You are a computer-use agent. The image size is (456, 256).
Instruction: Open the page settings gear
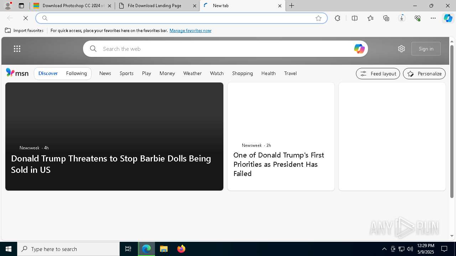pos(401,49)
